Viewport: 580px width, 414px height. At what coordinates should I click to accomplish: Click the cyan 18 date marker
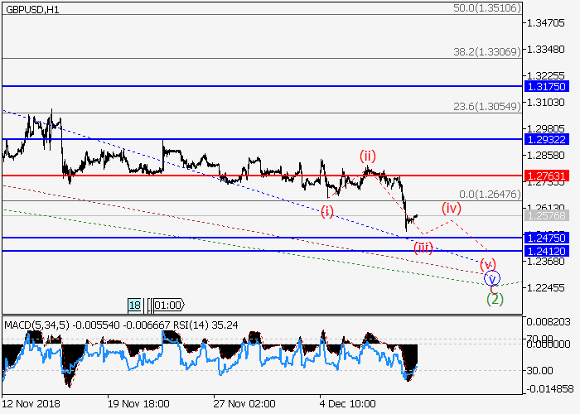pyautogui.click(x=134, y=305)
